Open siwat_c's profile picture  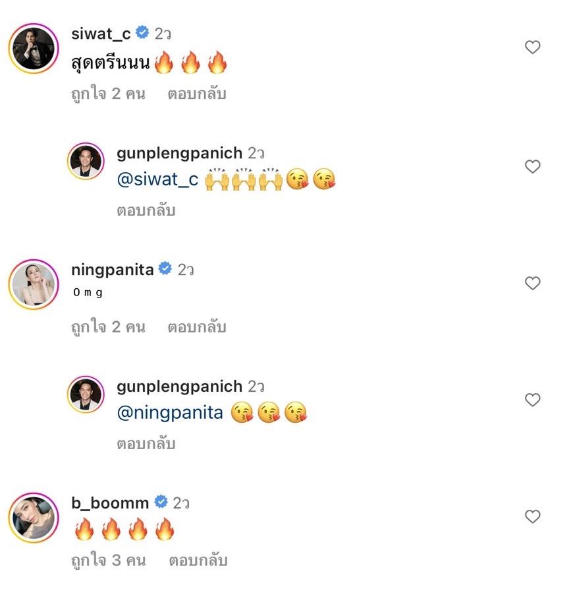(34, 49)
